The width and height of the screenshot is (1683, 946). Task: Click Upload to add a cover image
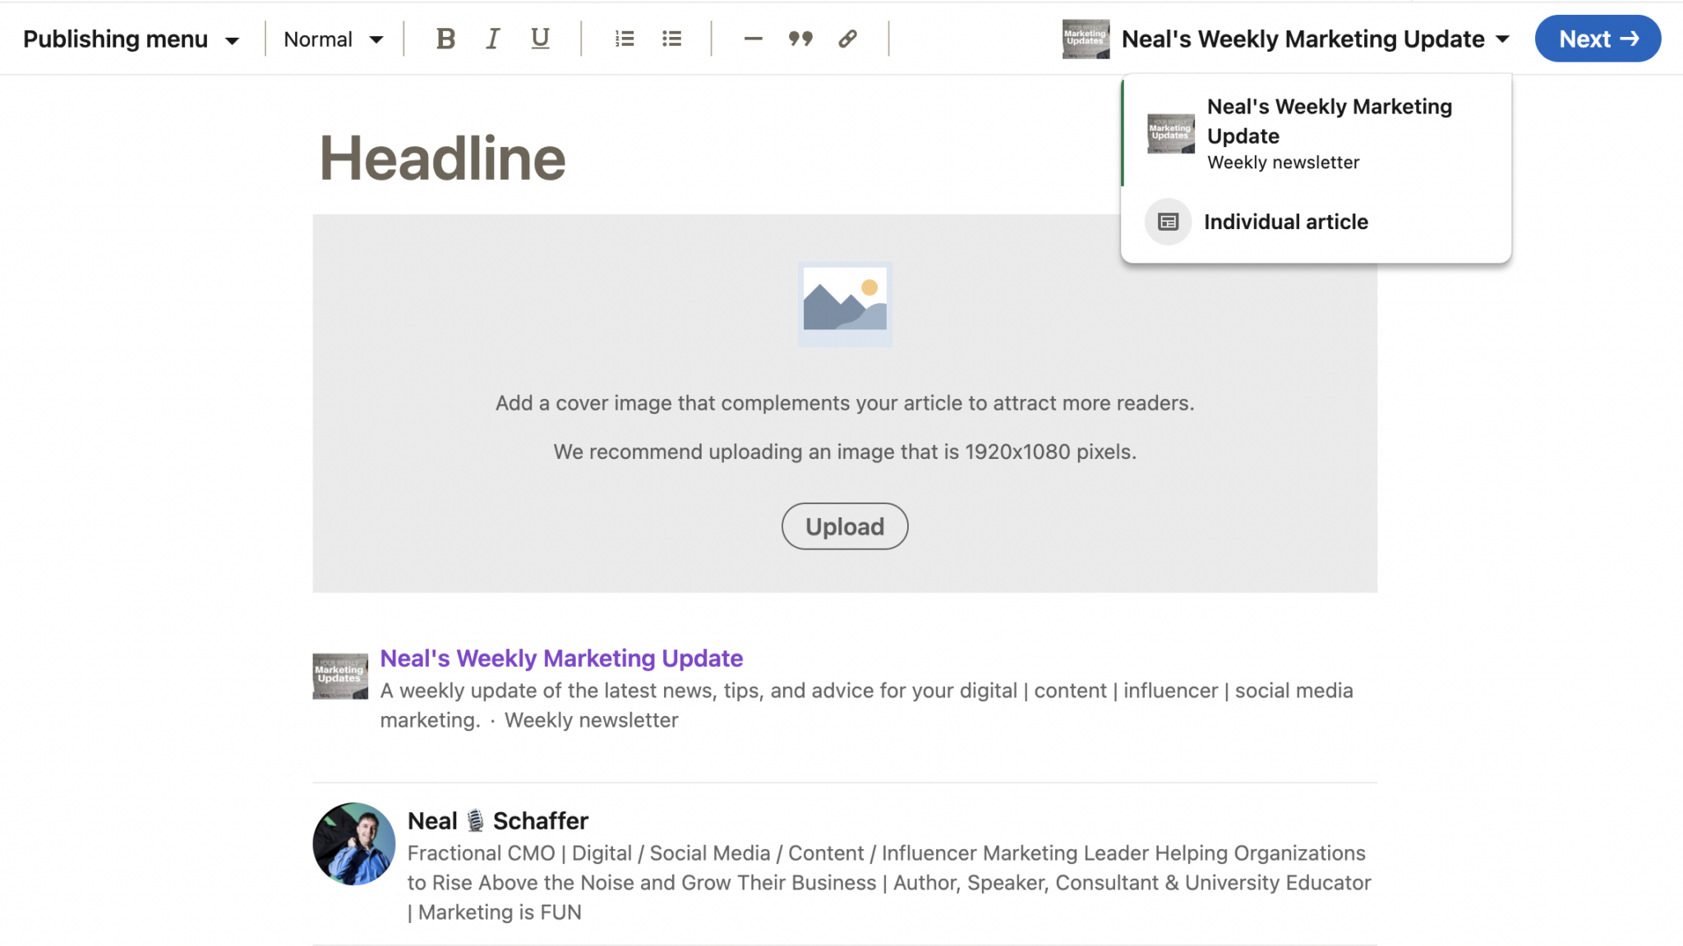click(845, 526)
